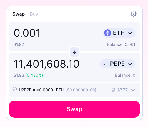Click the green 0.430% price impact

[x=34, y=75]
